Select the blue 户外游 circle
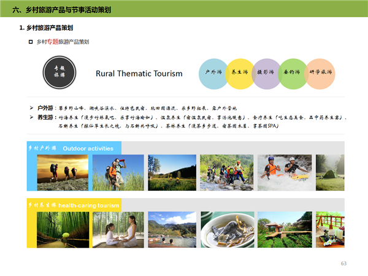 (x=213, y=73)
